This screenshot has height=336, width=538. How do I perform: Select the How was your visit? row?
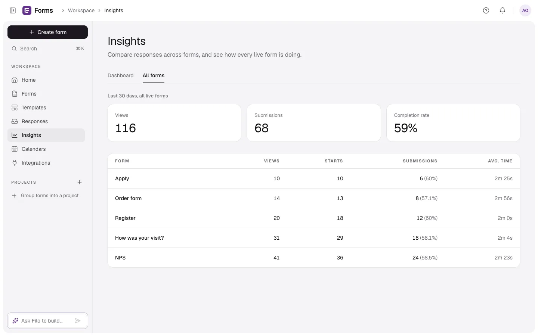click(314, 238)
